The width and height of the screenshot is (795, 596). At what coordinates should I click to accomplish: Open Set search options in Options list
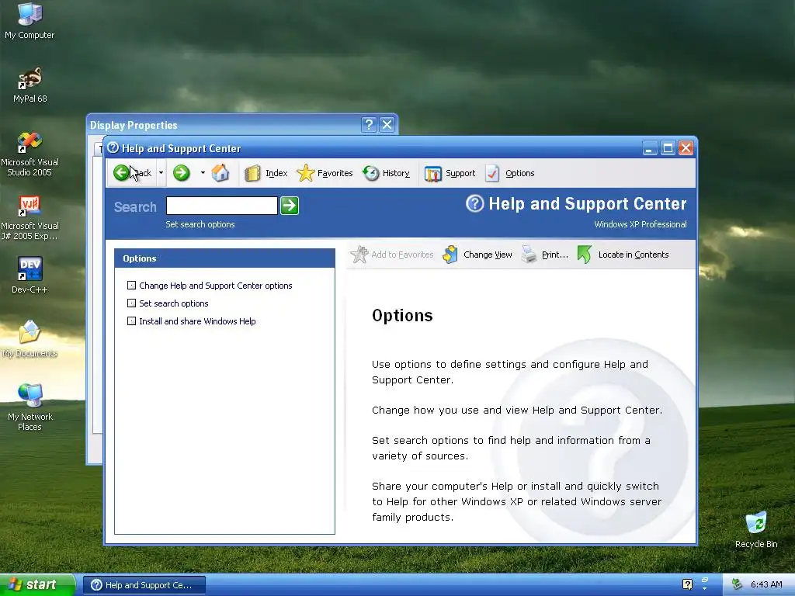pos(174,303)
